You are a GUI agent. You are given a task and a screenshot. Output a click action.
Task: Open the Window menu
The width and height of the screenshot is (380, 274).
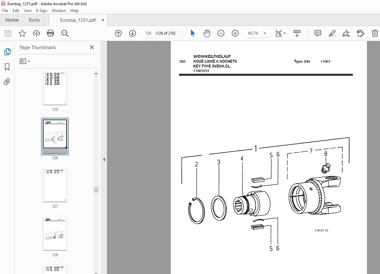pyautogui.click(x=59, y=11)
